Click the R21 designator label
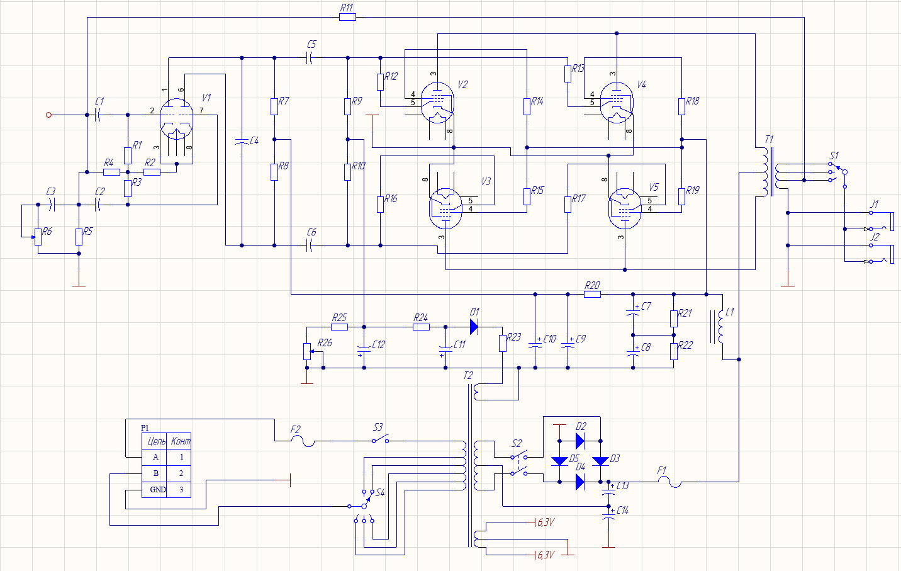Image resolution: width=901 pixels, height=571 pixels. click(x=685, y=313)
